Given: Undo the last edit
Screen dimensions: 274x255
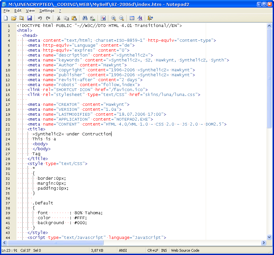Looking at the screenshot, I should point(40,18).
